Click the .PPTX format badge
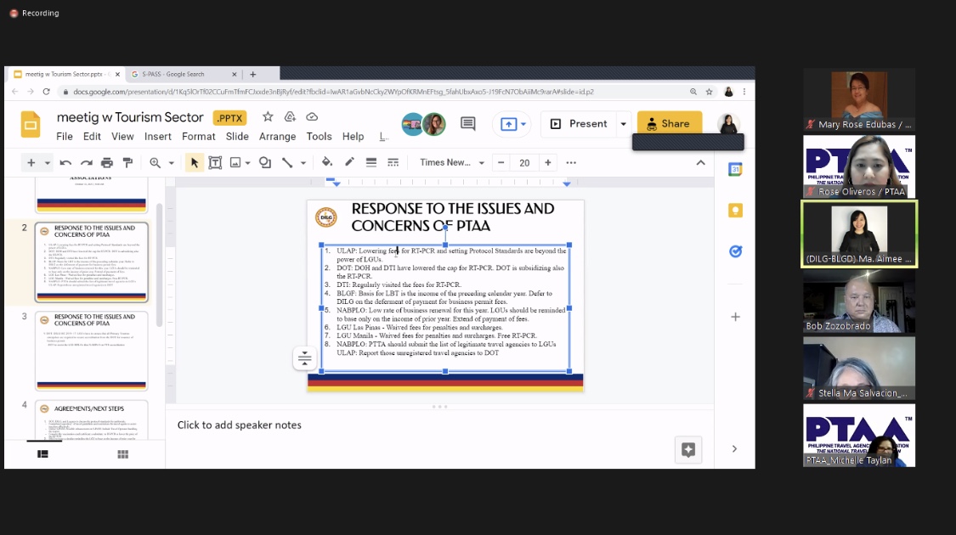Viewport: 956px width, 535px height. pos(229,117)
